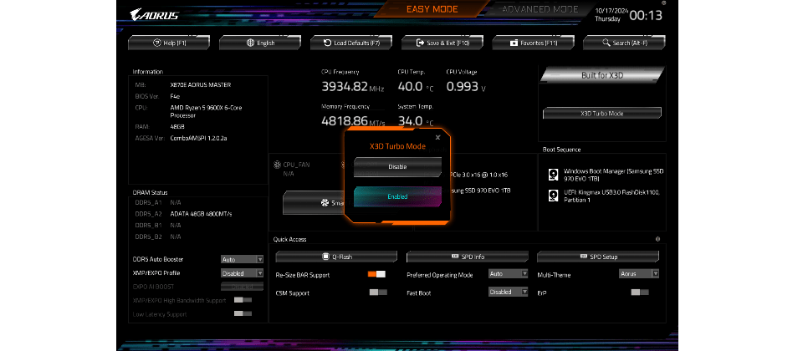Image resolution: width=803 pixels, height=351 pixels.
Task: Open the Fast Boot dropdown
Action: pos(509,292)
